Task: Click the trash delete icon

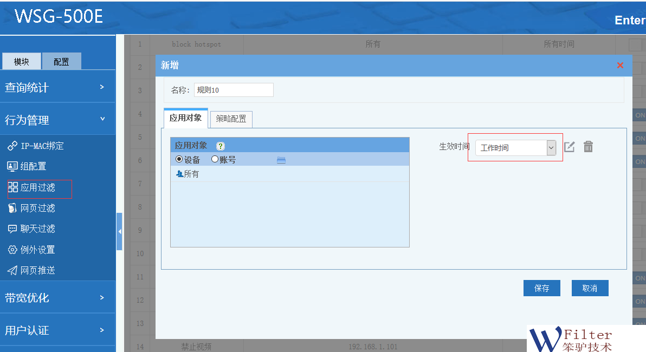Action: [x=588, y=147]
